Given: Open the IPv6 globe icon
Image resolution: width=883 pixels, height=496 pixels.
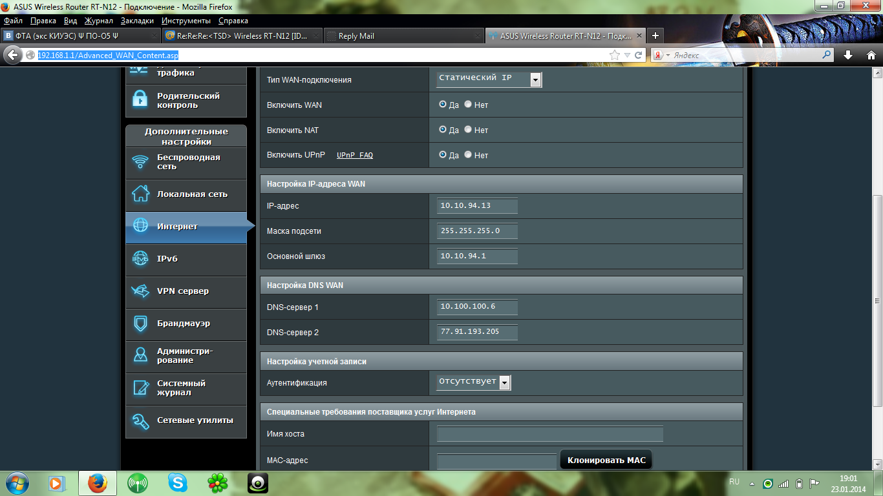Looking at the screenshot, I should click(140, 258).
